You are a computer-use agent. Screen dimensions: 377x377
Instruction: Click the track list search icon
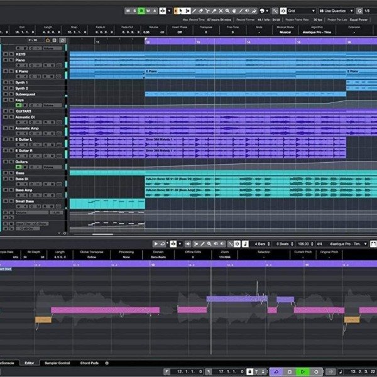(x=63, y=40)
